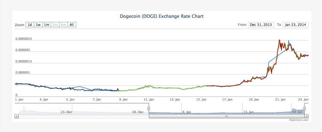The width and height of the screenshot is (322, 132).
Task: Click the 1. Jan x-axis label
Action: (19, 99)
